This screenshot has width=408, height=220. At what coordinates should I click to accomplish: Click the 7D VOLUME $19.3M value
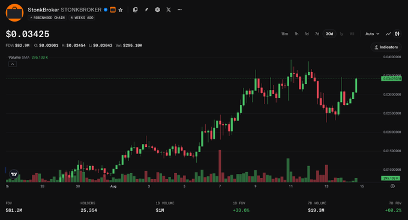(316, 210)
